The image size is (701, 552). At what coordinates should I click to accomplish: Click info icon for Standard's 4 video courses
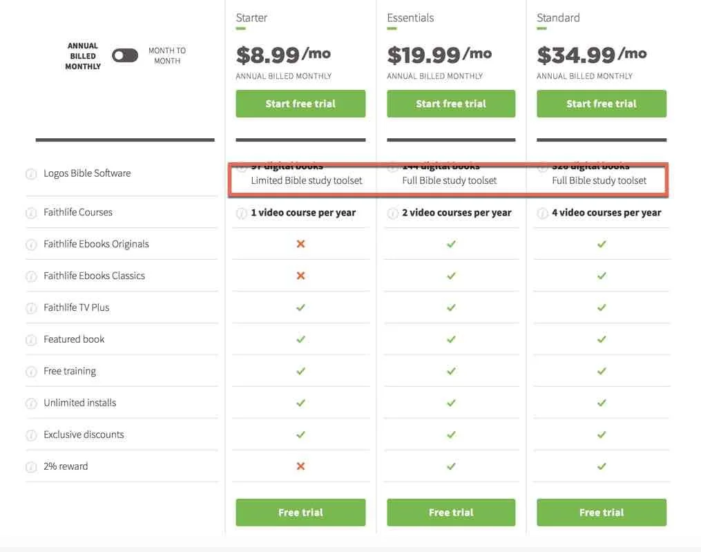[x=542, y=213]
